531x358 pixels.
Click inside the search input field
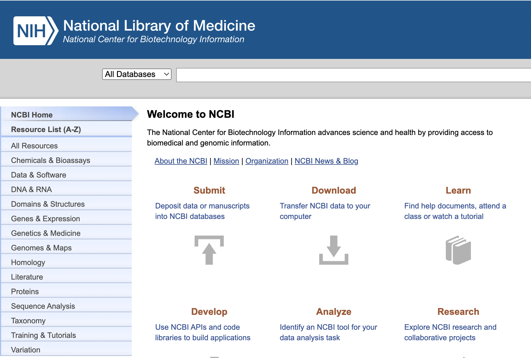pos(350,75)
